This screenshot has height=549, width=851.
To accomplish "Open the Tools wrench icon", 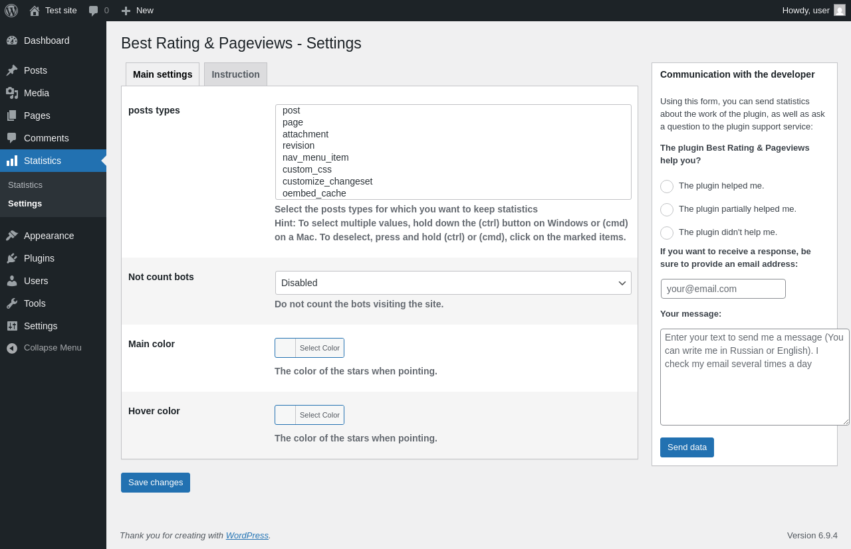I will tap(12, 303).
